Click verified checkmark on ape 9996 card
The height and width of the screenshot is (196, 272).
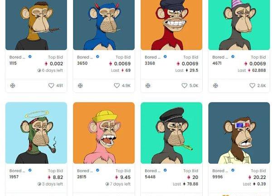pyautogui.click(x=233, y=170)
